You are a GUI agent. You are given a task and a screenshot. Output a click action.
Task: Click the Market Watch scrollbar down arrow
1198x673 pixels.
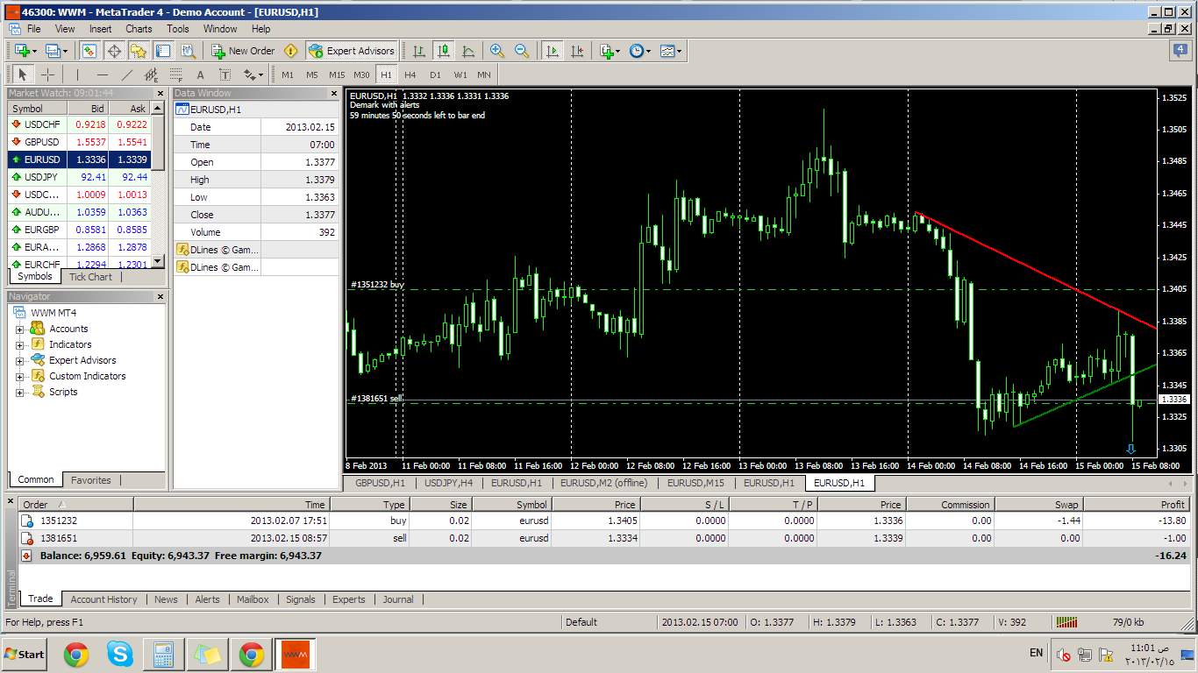click(158, 261)
